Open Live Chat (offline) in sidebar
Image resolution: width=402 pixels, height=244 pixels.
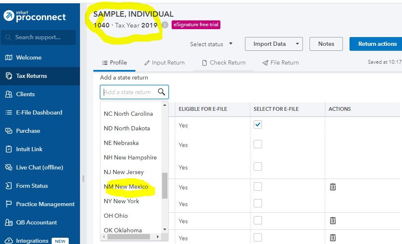point(39,167)
